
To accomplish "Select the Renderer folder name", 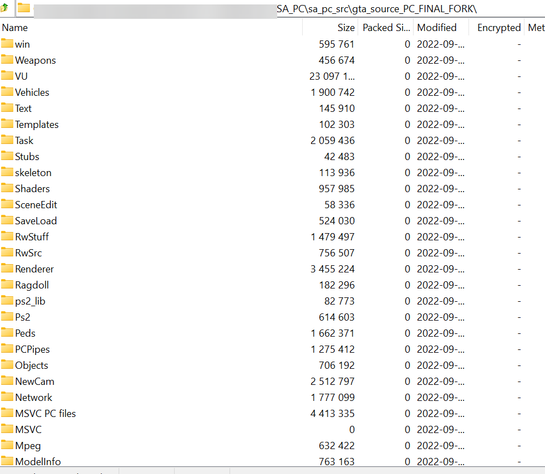I will [34, 269].
